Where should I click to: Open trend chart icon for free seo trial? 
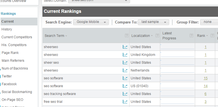125,102
